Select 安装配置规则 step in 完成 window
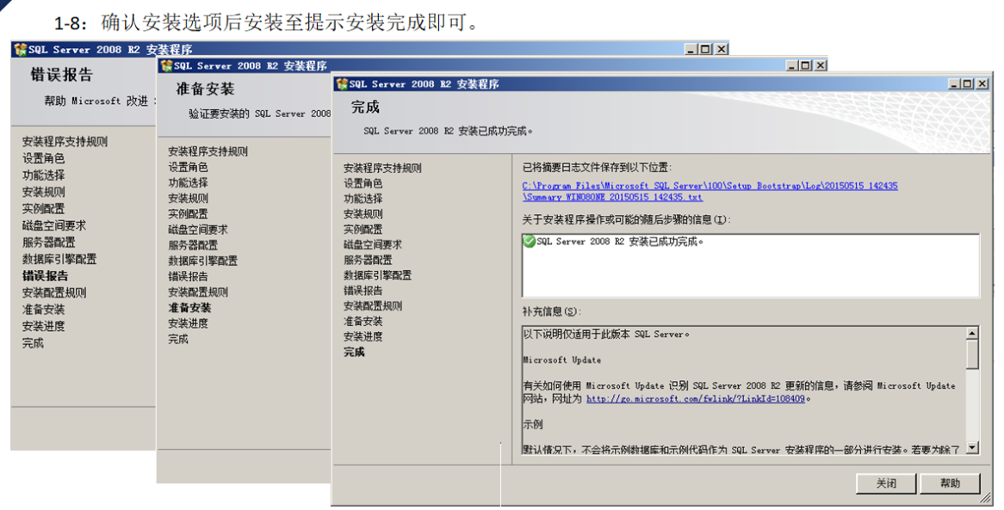This screenshot has width=1004, height=510. 373,306
